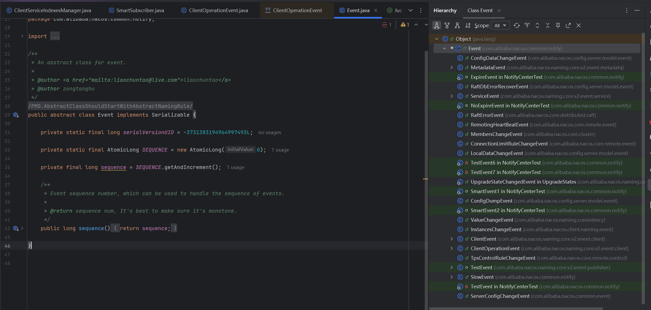Click the '1 usage' hint after SEQUENCE

tap(280, 150)
